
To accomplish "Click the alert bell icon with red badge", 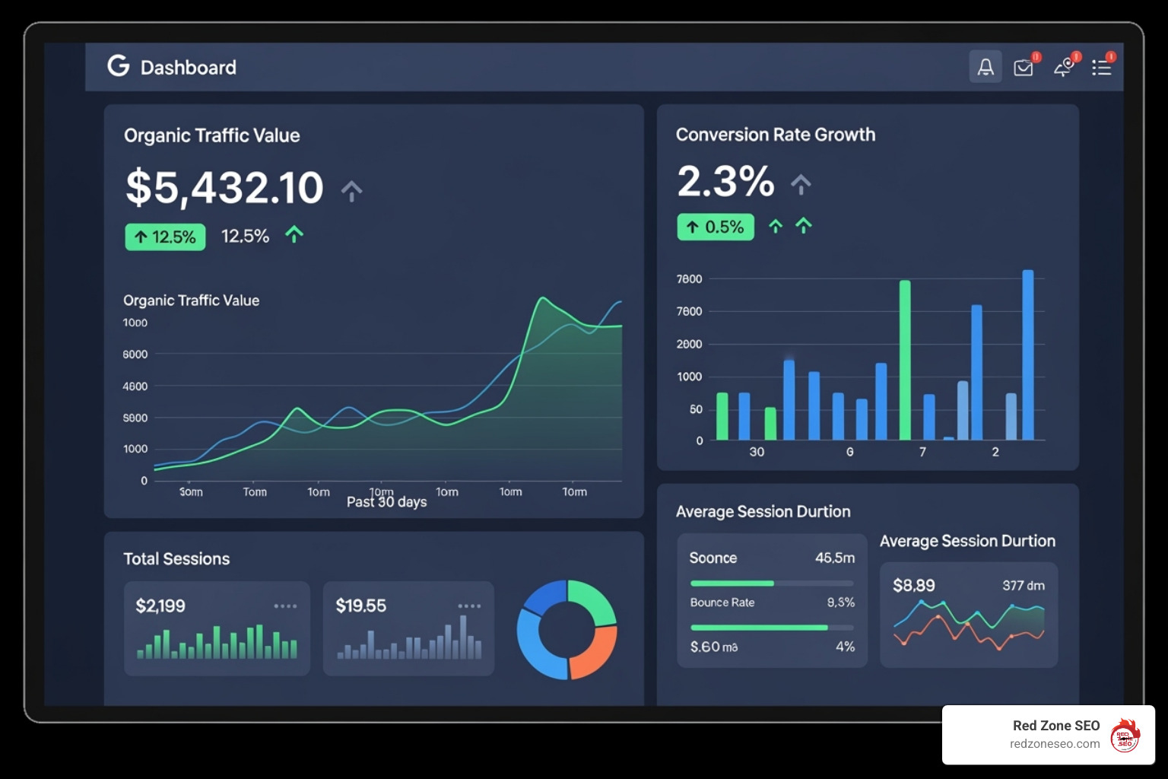I will coord(1063,68).
